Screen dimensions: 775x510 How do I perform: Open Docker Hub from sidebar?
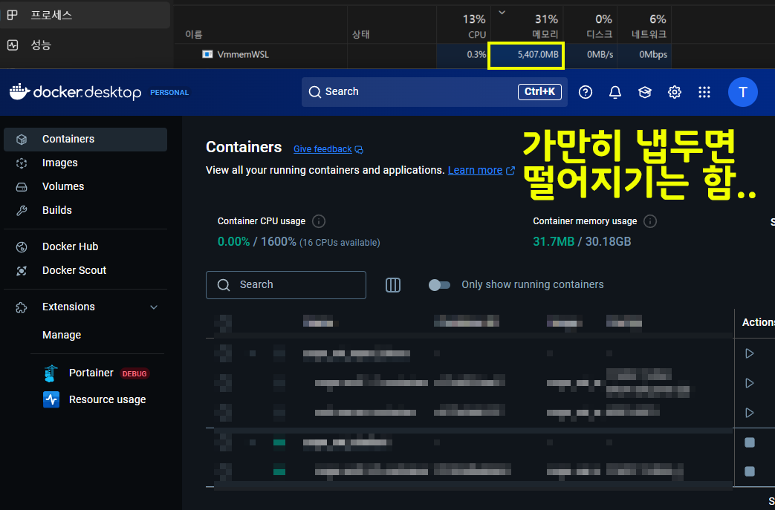coord(70,247)
